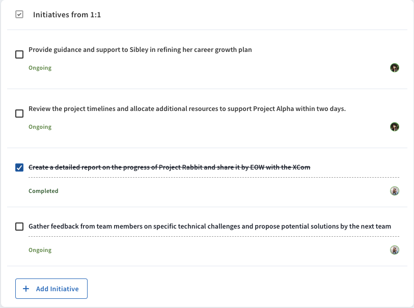Open Completed status of Project Rabbit initiative

click(43, 191)
